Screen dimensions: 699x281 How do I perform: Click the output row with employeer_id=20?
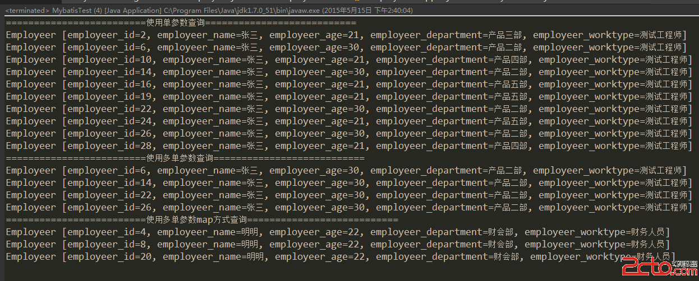(341, 257)
